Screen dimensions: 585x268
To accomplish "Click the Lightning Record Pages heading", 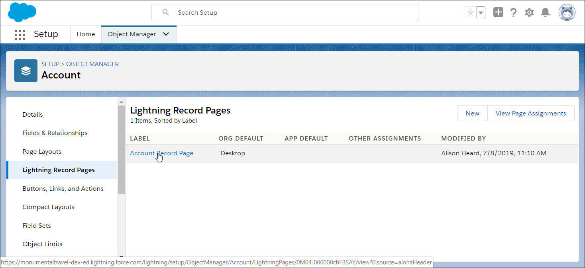I will [x=180, y=111].
